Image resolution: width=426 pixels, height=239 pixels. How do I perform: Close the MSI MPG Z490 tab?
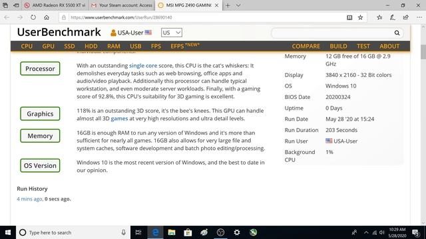pos(216,5)
